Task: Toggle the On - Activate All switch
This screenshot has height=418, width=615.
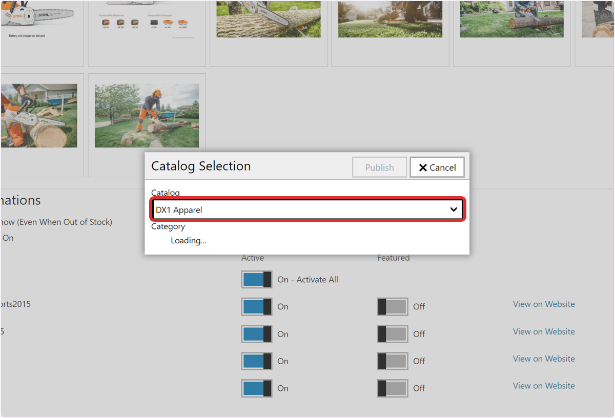Action: tap(257, 280)
